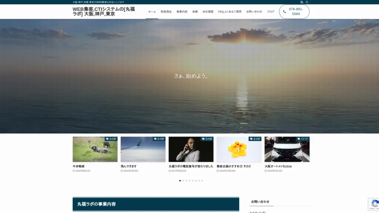
Task: Click the tagline 大阪,神戸,京都,東京のWEB集客お手伝いしてます
Action: coord(98,2)
